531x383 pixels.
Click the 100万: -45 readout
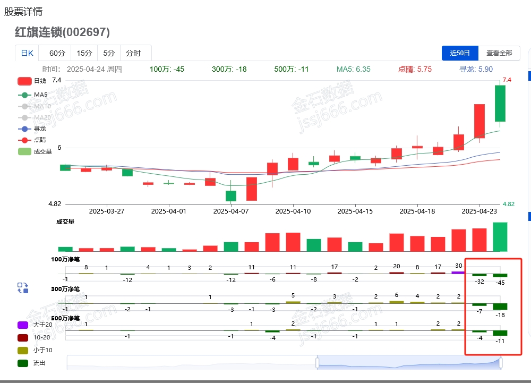pos(167,69)
